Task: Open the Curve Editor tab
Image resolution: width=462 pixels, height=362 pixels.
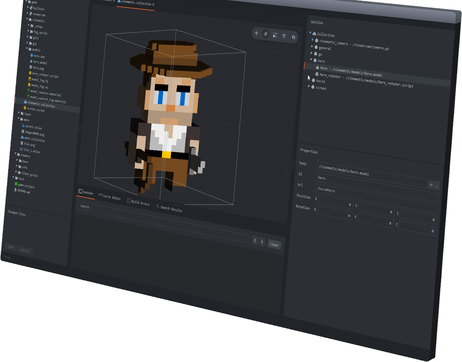Action: tap(110, 197)
